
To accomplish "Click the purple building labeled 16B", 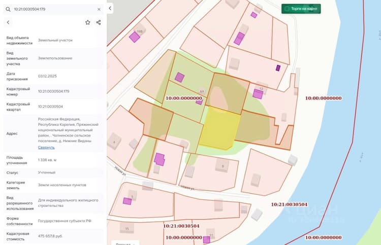I will click(x=135, y=37).
